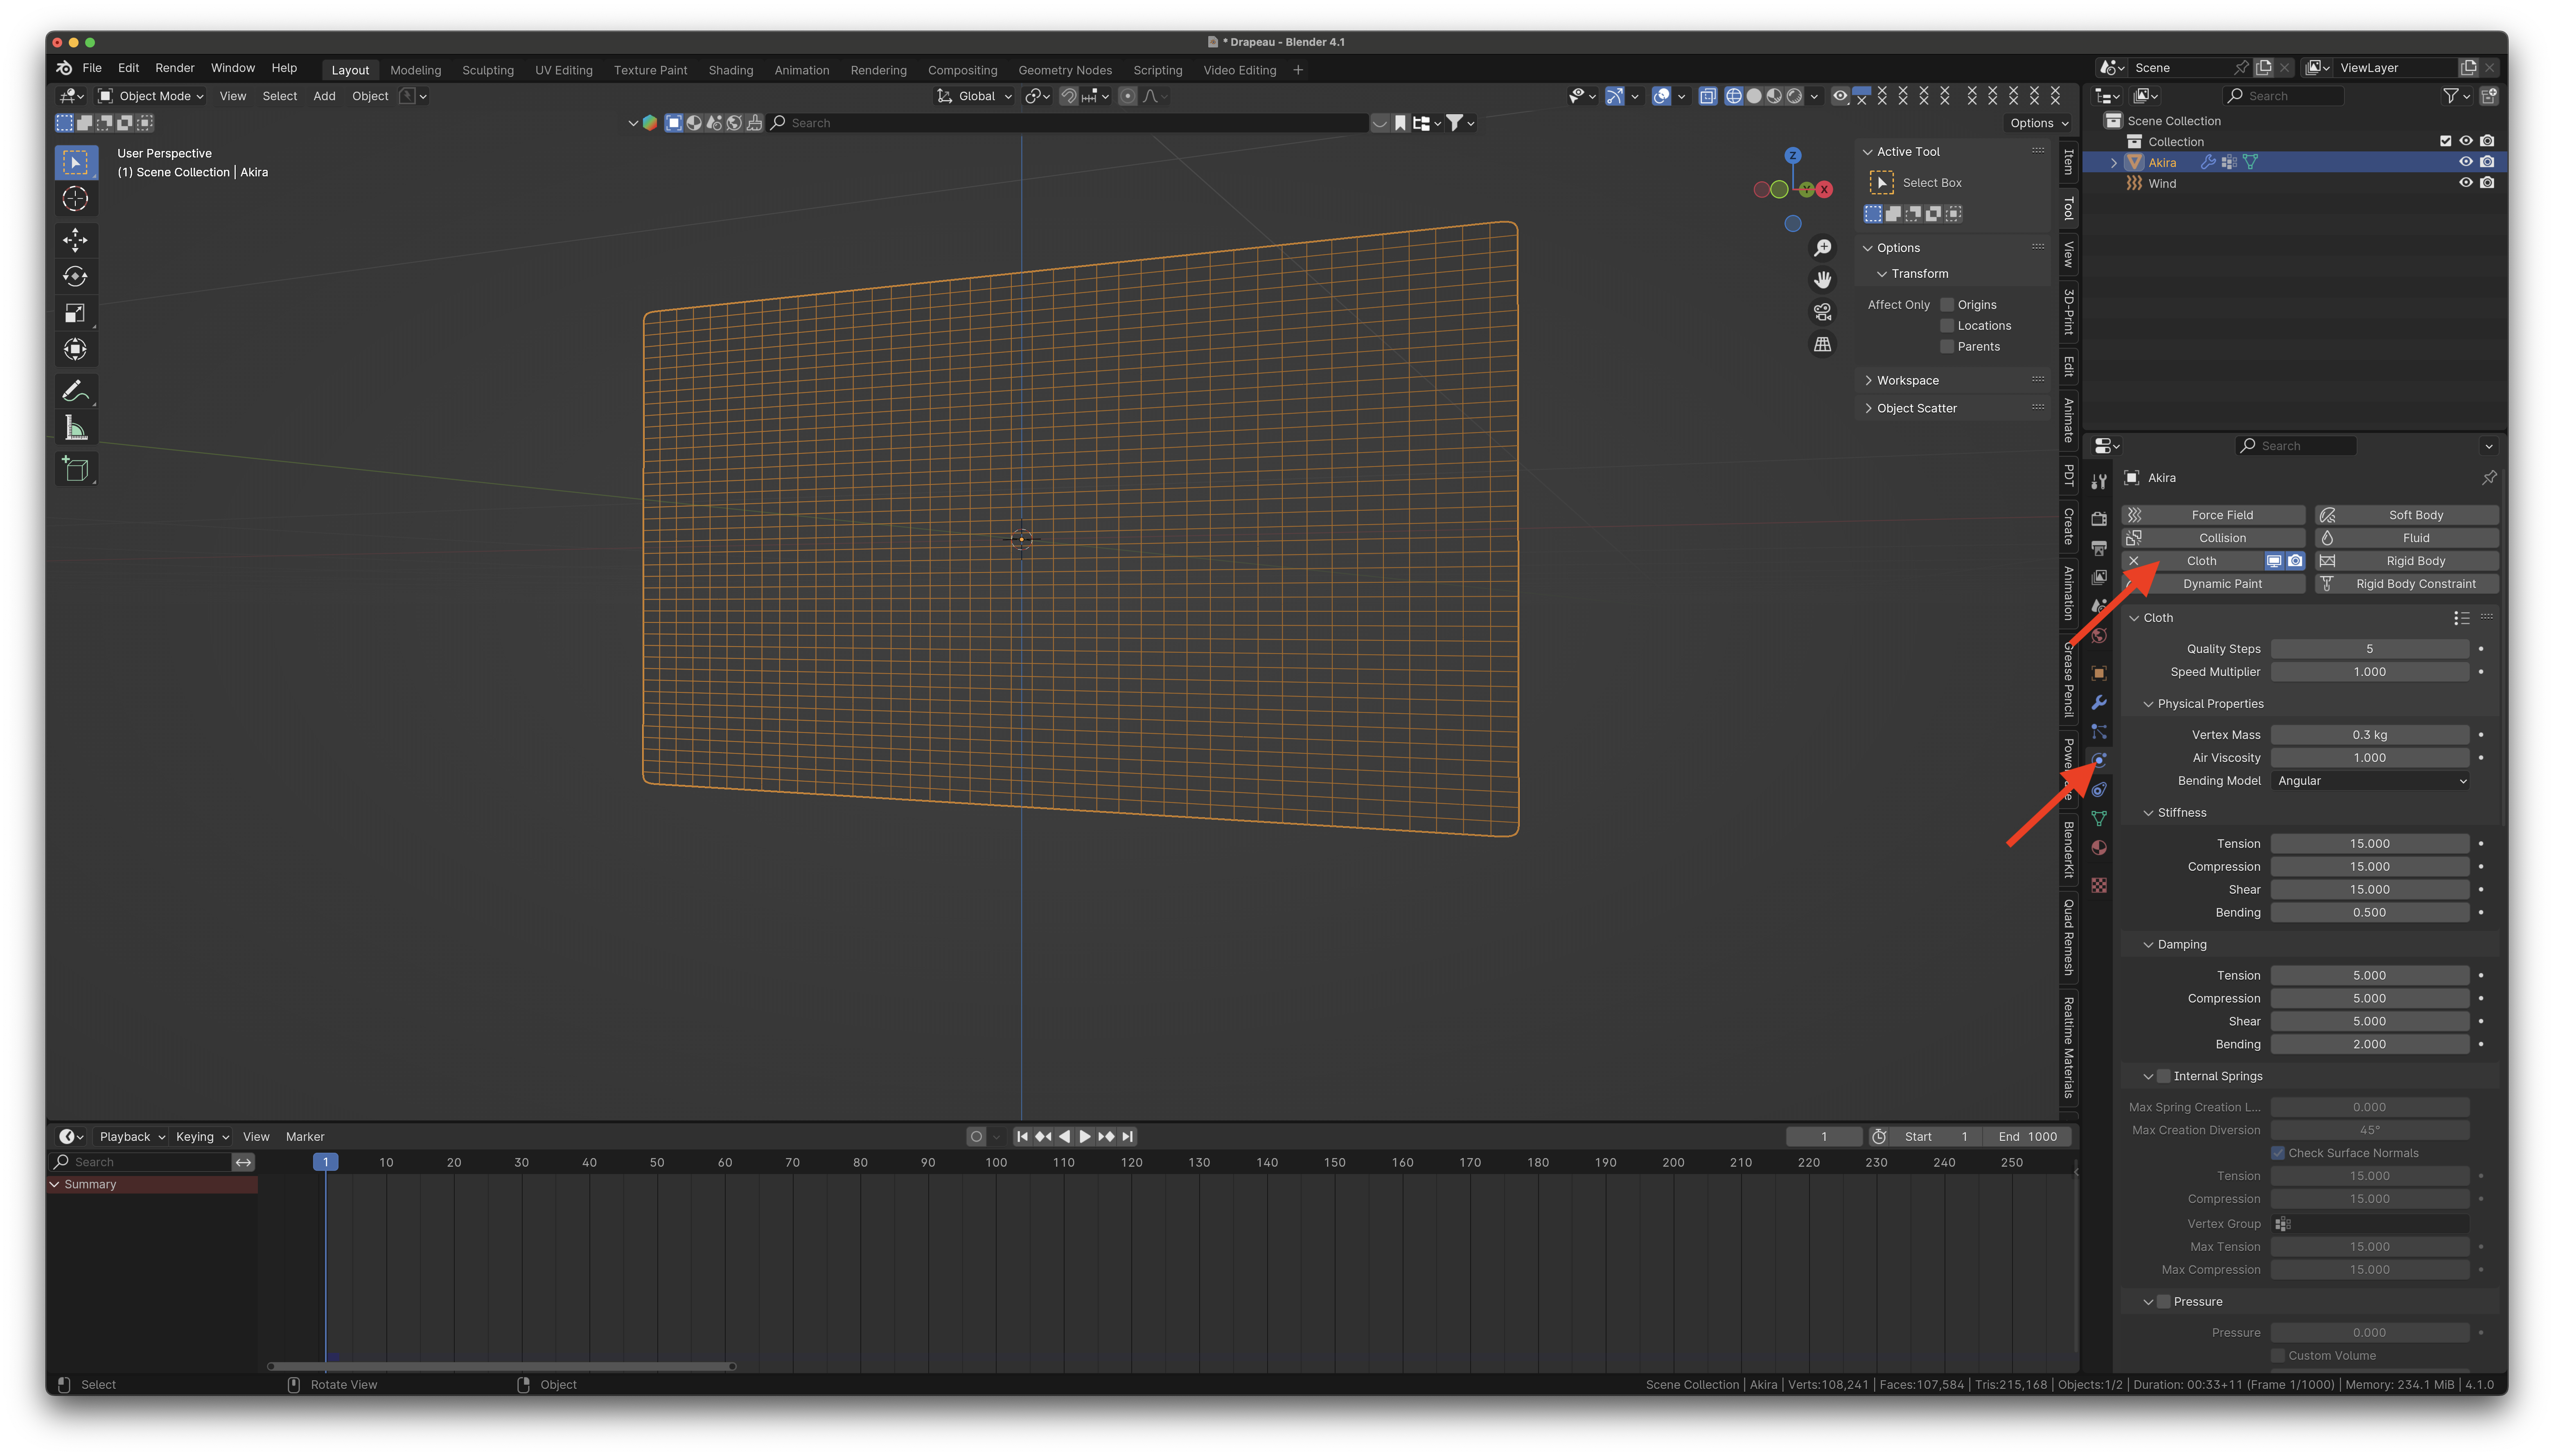Open the Global transform orientation dropdown
Screen dimensions: 2554x1456
(x=974, y=96)
